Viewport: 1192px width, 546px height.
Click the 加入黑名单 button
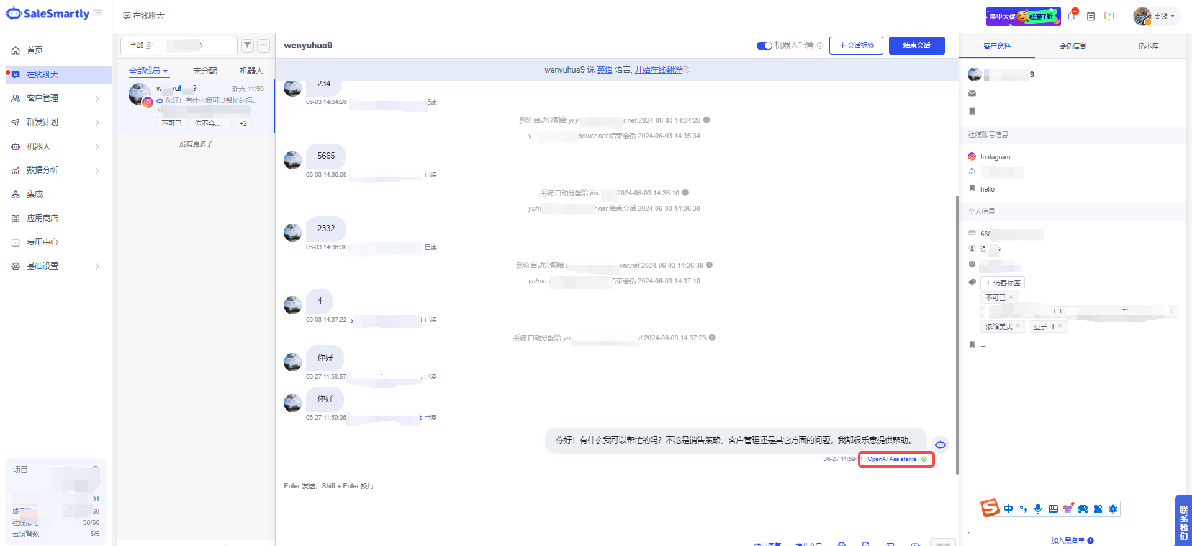[1072, 540]
